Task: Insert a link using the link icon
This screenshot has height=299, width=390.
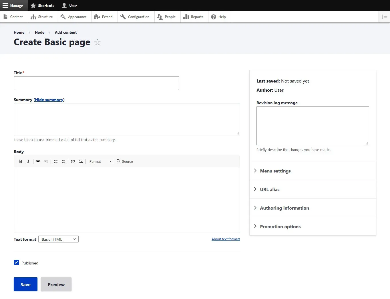Action: (x=38, y=161)
